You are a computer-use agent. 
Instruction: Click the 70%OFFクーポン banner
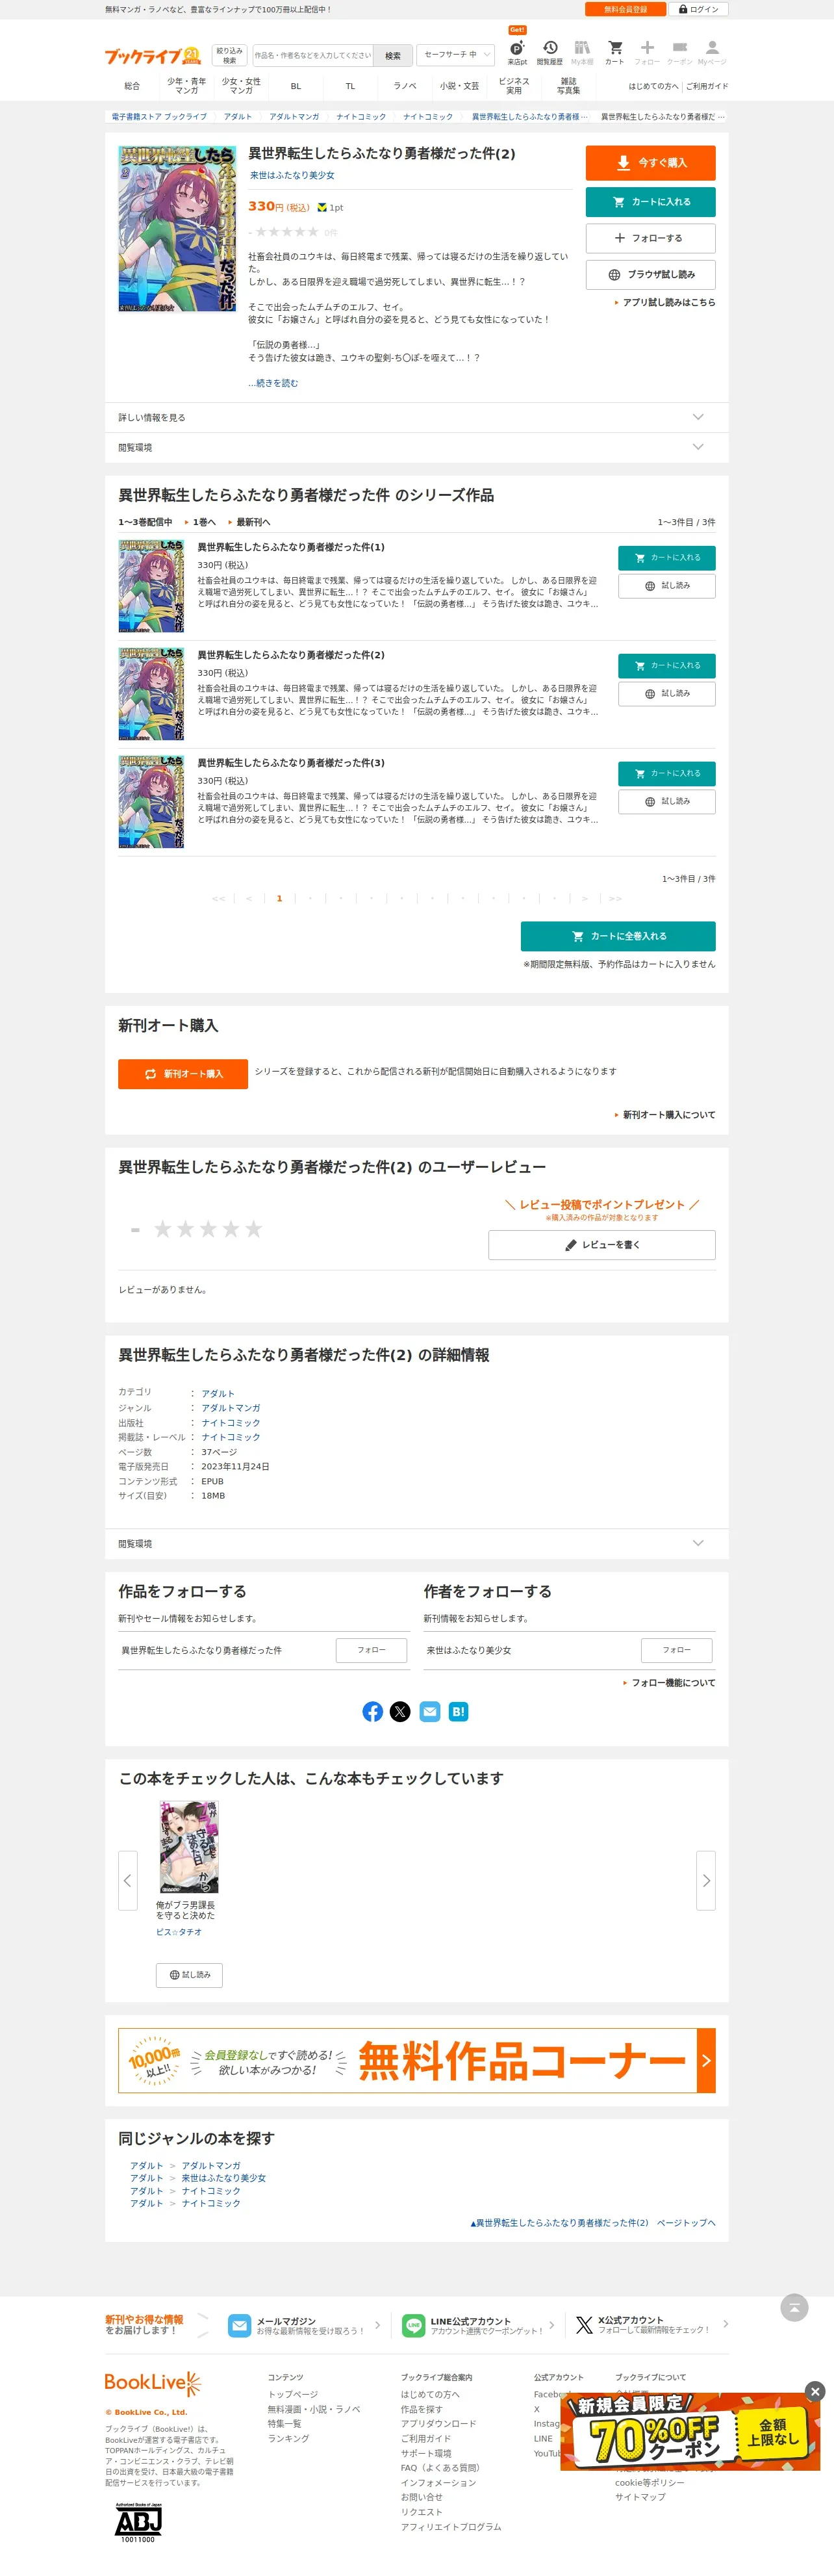click(690, 2432)
